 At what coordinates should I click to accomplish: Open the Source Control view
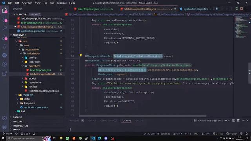[x=4, y=19]
